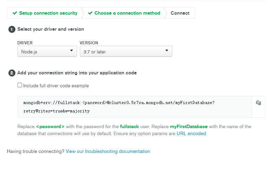
Task: Click the checkmark icon beside Choose a connection method
Action: (x=90, y=13)
